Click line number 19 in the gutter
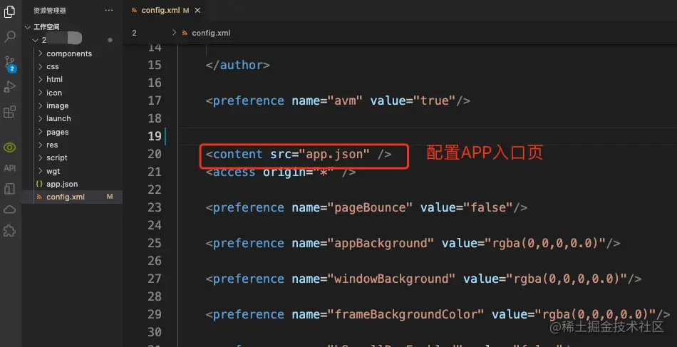This screenshot has height=347, width=677. (155, 136)
